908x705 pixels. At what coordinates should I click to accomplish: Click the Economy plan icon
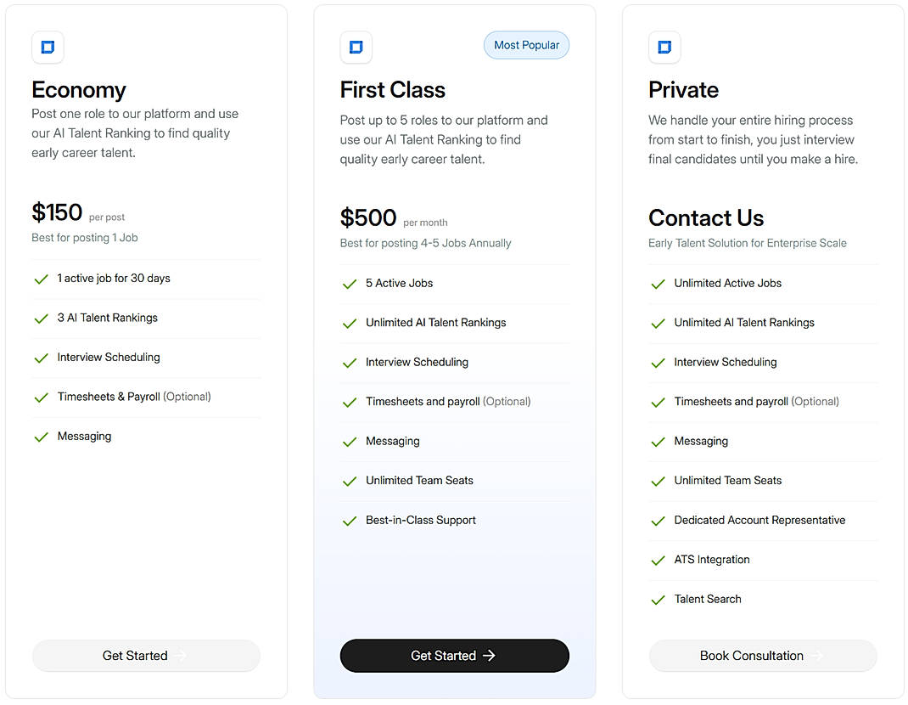pos(48,48)
